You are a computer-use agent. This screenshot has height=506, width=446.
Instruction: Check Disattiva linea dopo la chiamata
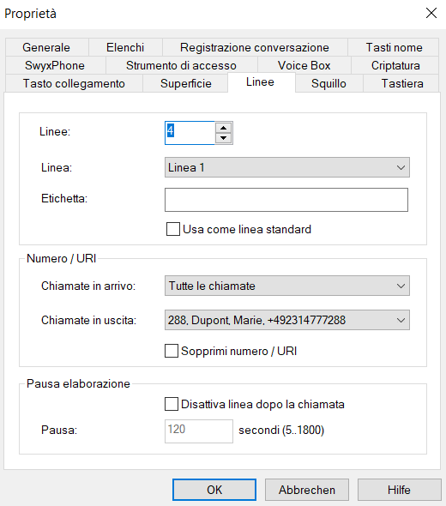(172, 404)
